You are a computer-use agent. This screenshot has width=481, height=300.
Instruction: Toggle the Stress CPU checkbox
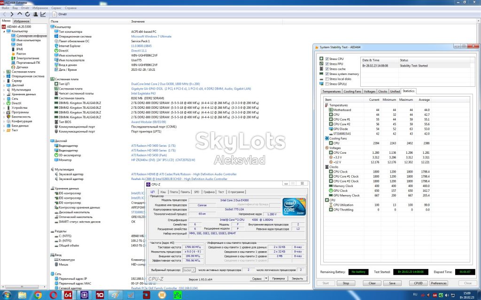(x=327, y=59)
